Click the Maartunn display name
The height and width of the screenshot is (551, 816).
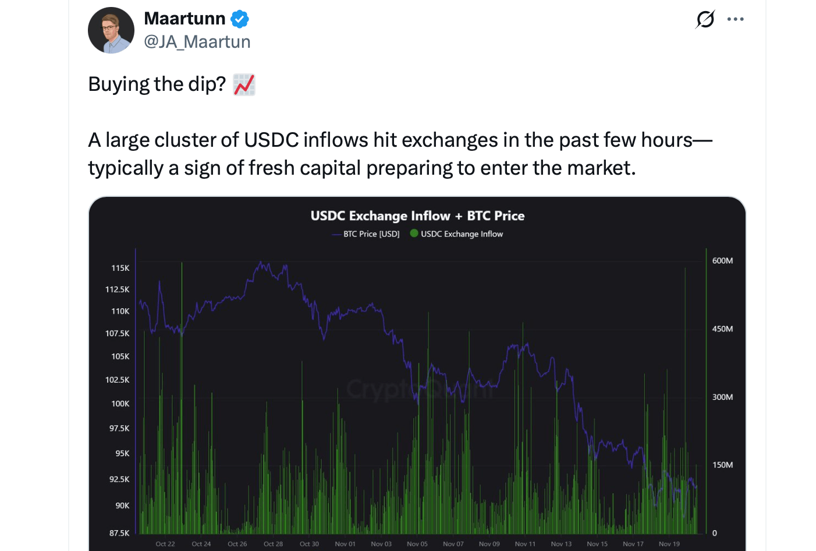[185, 19]
